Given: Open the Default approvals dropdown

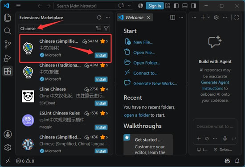Looking at the screenshot, I should point(223,150).
